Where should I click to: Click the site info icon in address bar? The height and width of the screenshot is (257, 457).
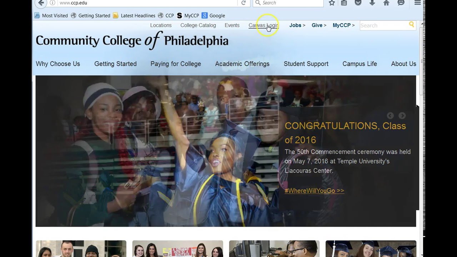click(52, 3)
